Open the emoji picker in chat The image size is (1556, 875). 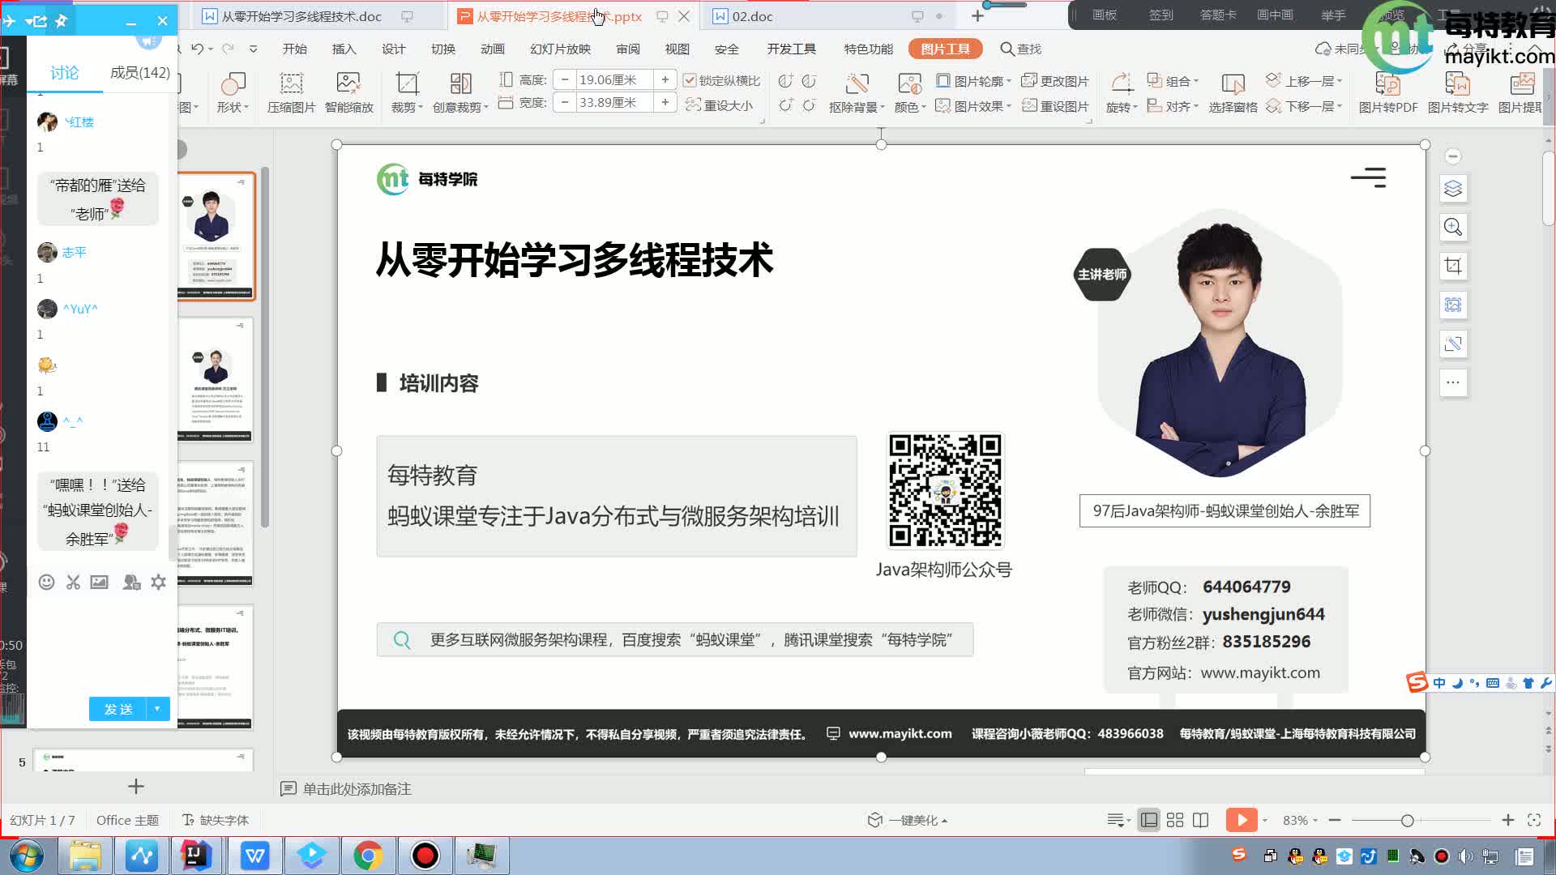tap(46, 582)
